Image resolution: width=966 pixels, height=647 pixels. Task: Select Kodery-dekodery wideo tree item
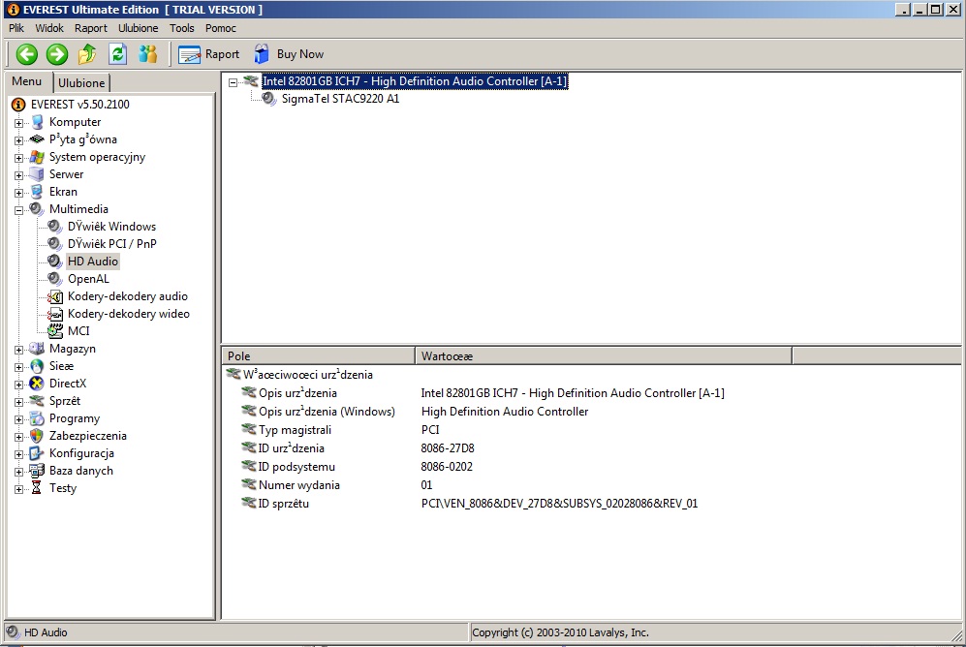coord(129,314)
